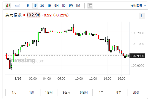Click the 12:00 time axis label
Image resolution: width=152 pixels, height=100 pixels.
coord(93,79)
